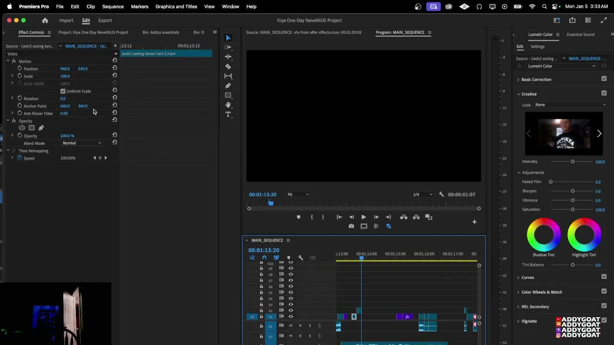This screenshot has width=614, height=345.
Task: Collapse the Motion effect group
Action: (8, 61)
